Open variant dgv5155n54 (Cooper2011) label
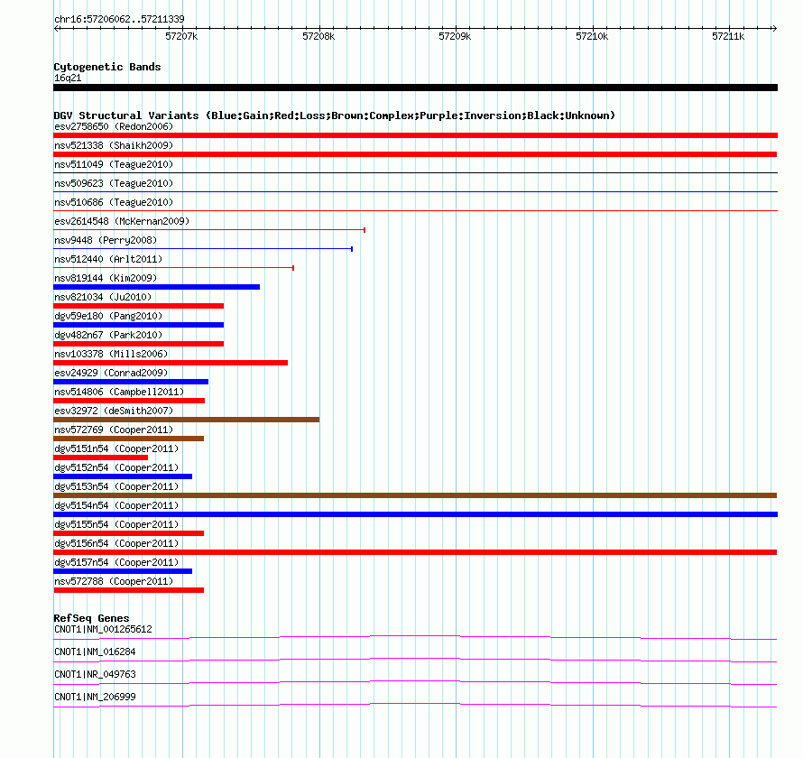 [x=116, y=524]
